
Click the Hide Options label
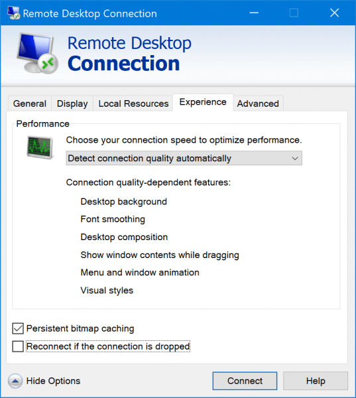pos(53,381)
